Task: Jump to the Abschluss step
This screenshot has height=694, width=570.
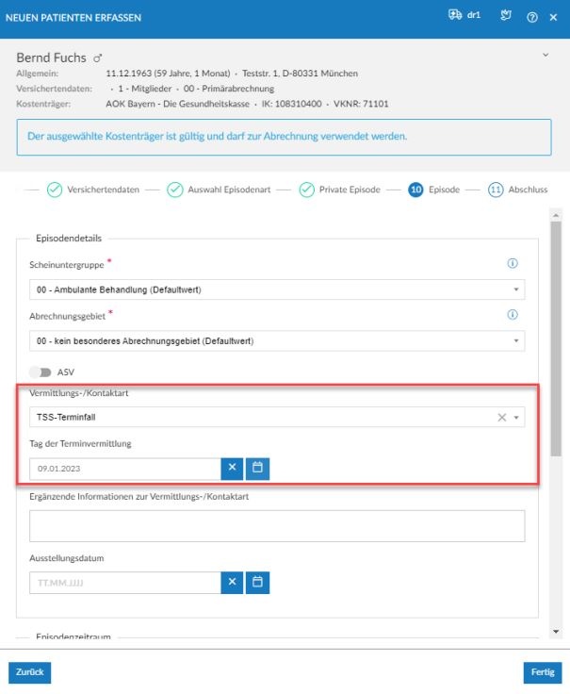Action: pos(517,190)
